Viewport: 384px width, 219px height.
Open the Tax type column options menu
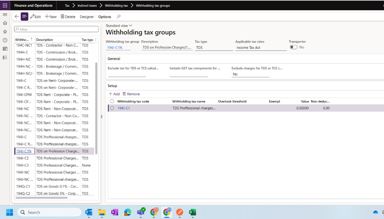[x=96, y=39]
